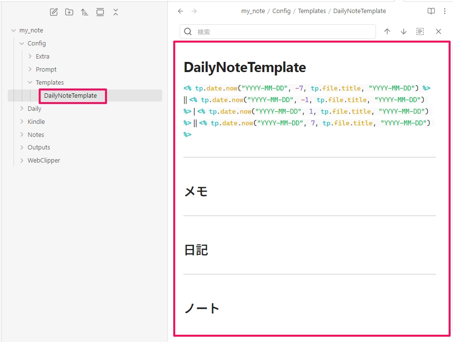Collapse all folders in the explorer
453x342 pixels.
(116, 12)
